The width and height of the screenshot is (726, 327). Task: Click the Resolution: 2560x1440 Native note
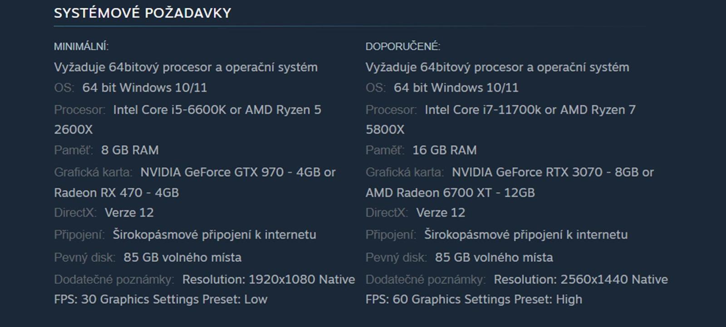(x=580, y=279)
